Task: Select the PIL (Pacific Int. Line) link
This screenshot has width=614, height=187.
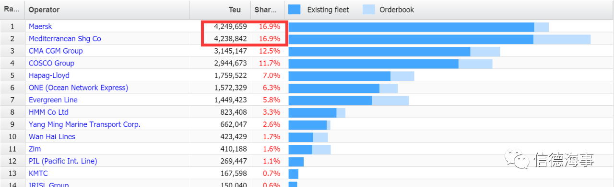Action: coord(63,161)
